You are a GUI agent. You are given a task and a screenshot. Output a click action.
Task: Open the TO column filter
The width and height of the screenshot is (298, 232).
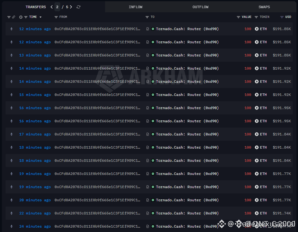pos(147,17)
